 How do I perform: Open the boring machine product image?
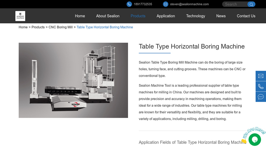tap(73, 80)
